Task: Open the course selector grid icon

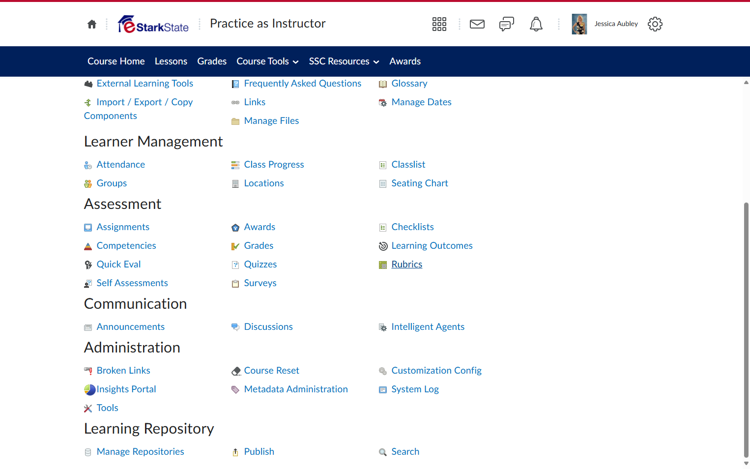Action: click(x=439, y=24)
